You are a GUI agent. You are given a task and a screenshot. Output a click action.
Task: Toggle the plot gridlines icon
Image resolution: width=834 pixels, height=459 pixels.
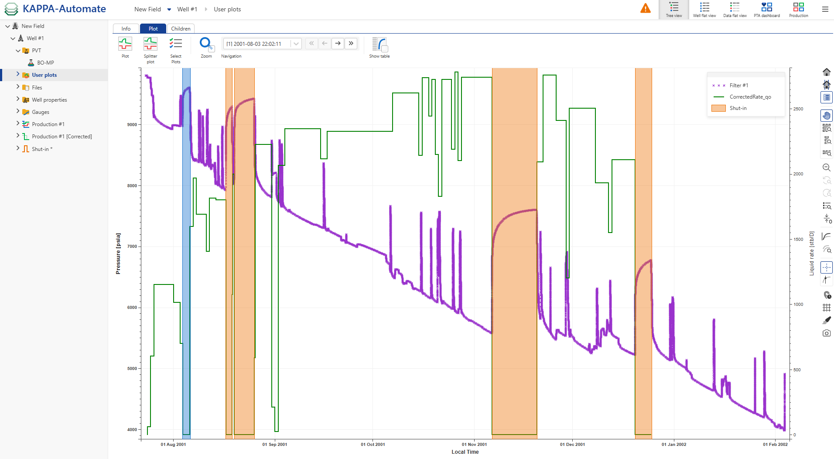(826, 308)
